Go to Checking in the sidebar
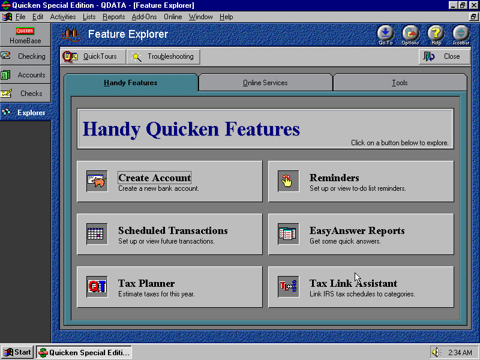This screenshot has height=360, width=480. click(25, 56)
